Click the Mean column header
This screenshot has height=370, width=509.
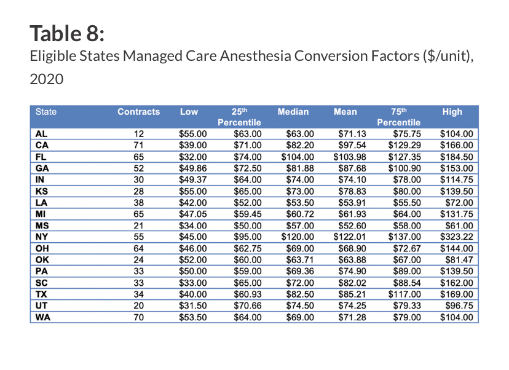coord(345,112)
